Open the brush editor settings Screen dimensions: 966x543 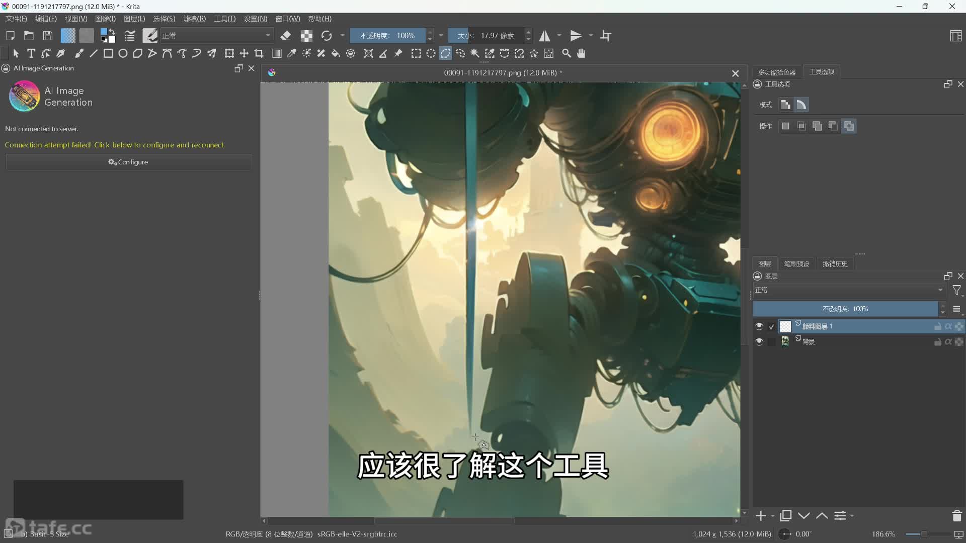130,36
